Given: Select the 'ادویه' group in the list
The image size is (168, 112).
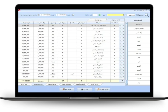Looking at the screenshot, I should [139, 41].
